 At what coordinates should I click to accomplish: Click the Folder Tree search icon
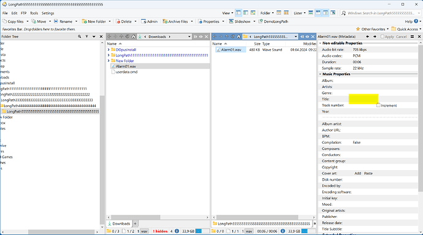pos(79,36)
